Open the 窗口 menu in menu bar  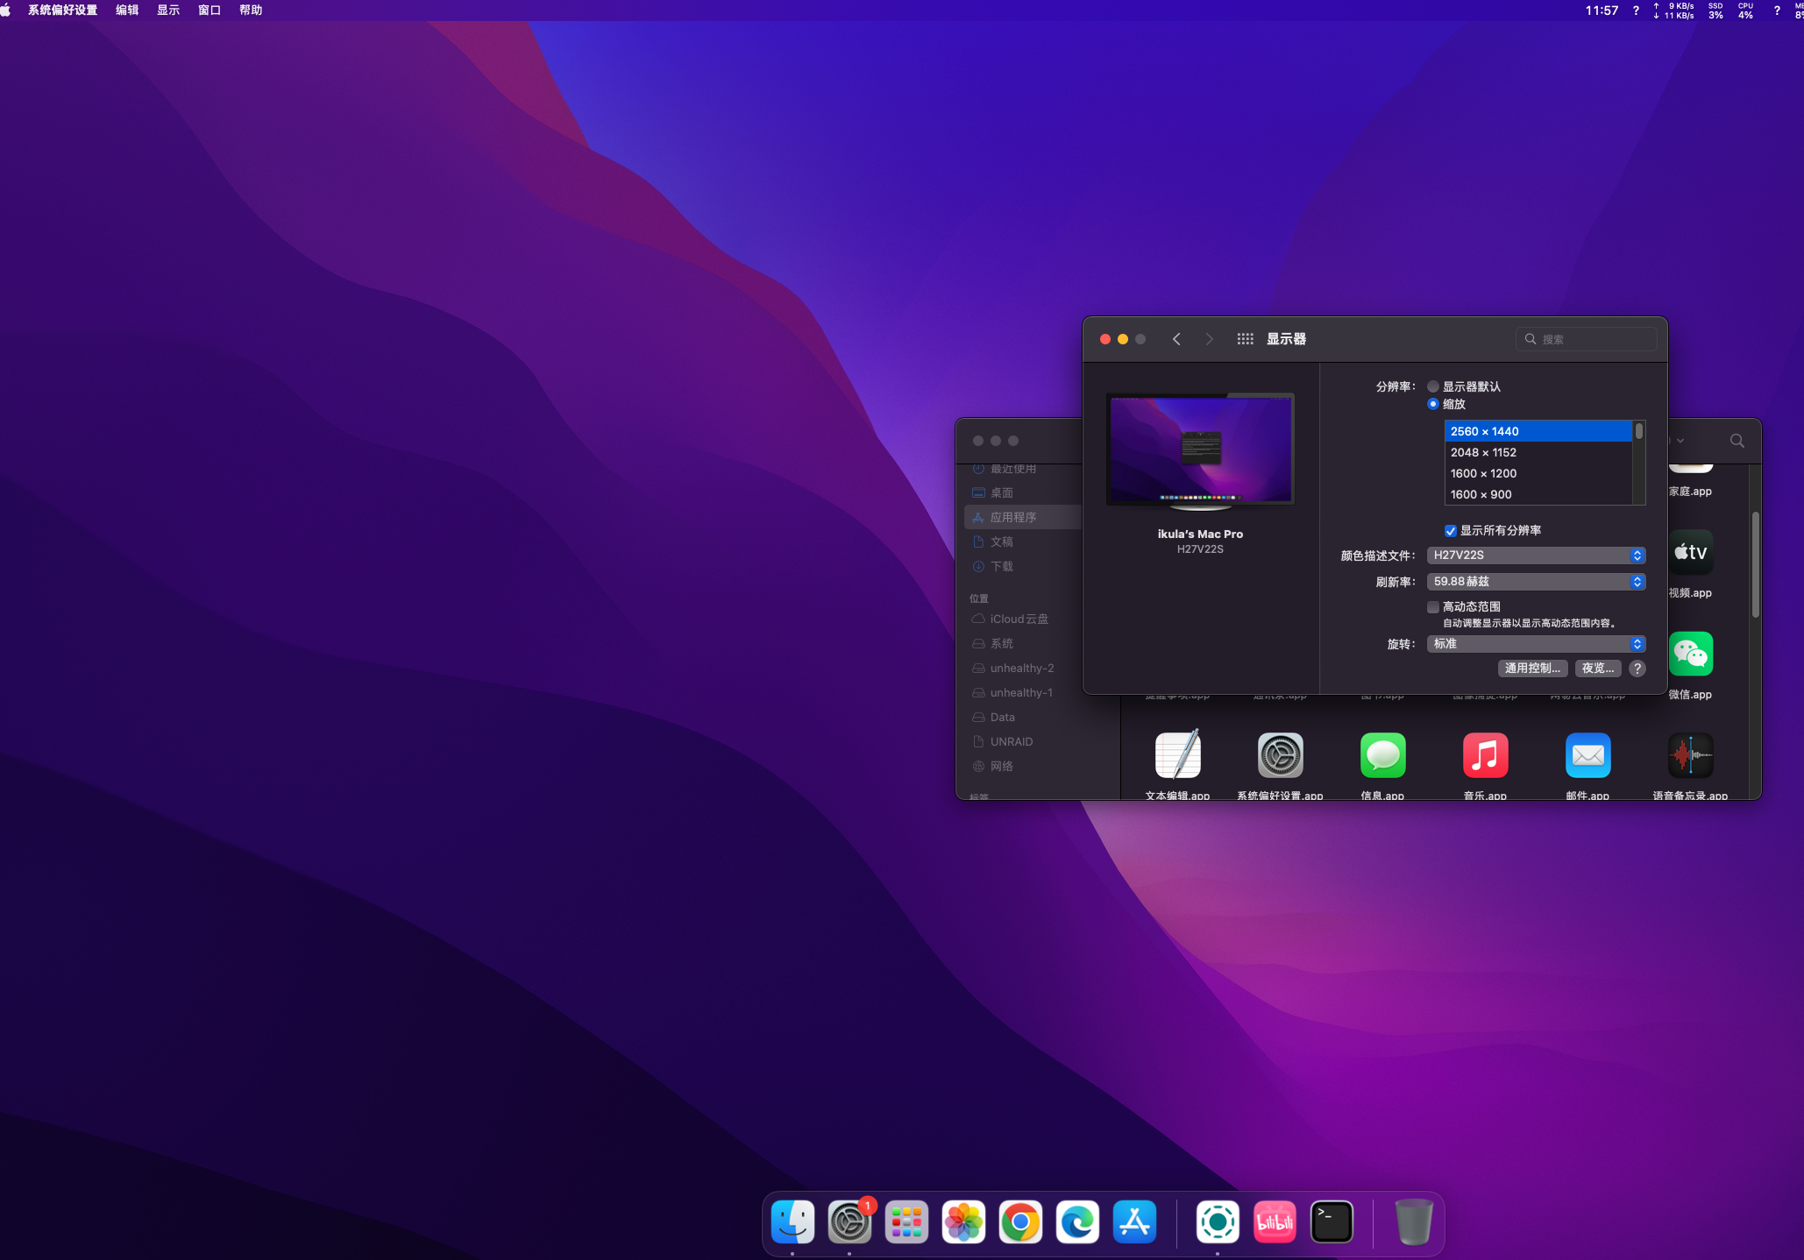tap(210, 11)
